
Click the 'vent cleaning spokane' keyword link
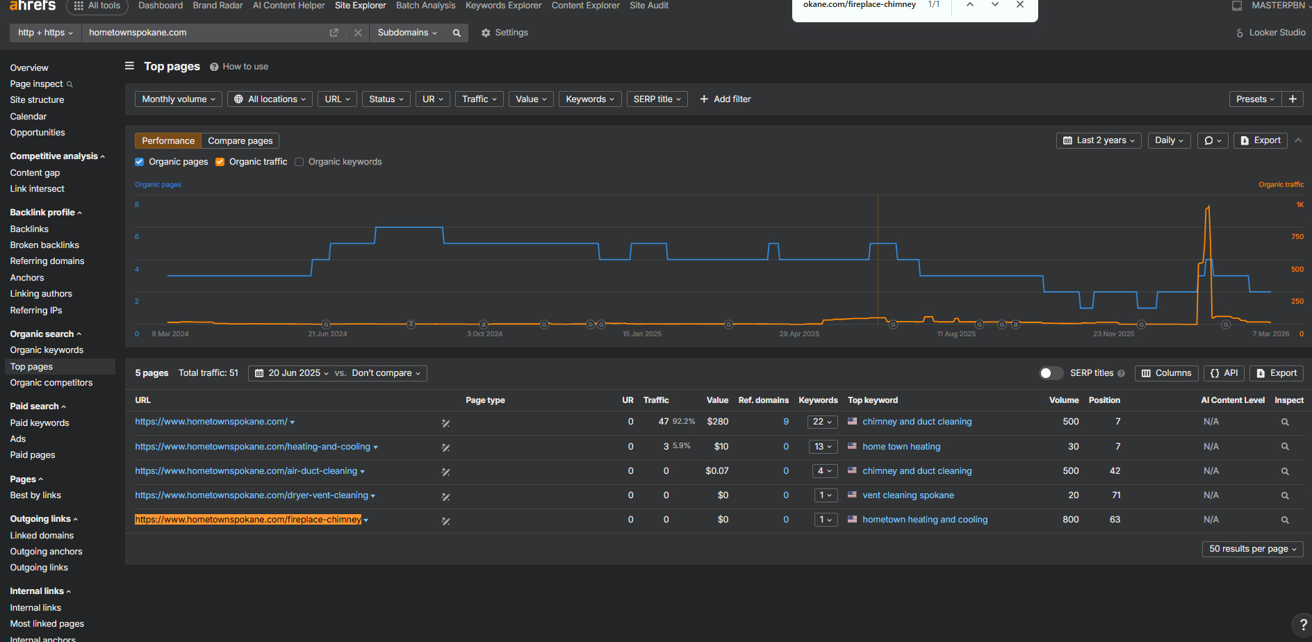(908, 495)
